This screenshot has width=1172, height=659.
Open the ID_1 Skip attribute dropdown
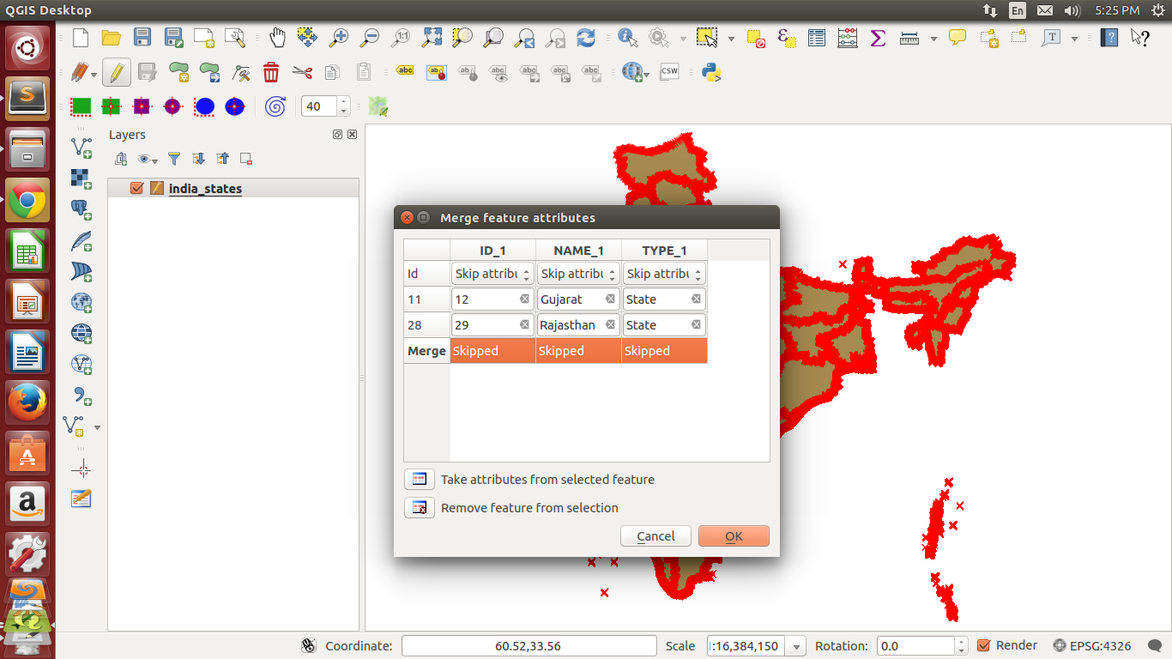coord(492,274)
